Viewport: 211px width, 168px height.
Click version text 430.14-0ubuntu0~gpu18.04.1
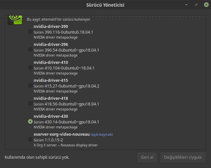[72, 122]
